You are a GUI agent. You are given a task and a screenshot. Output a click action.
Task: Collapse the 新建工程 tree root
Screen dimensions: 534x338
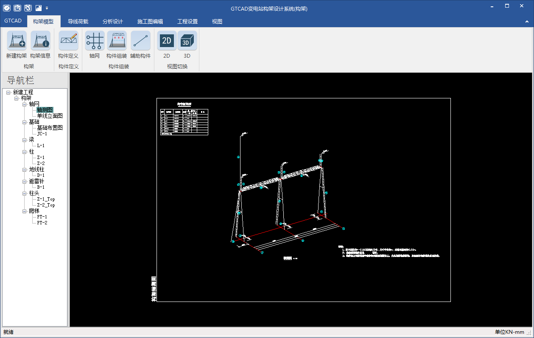8,92
